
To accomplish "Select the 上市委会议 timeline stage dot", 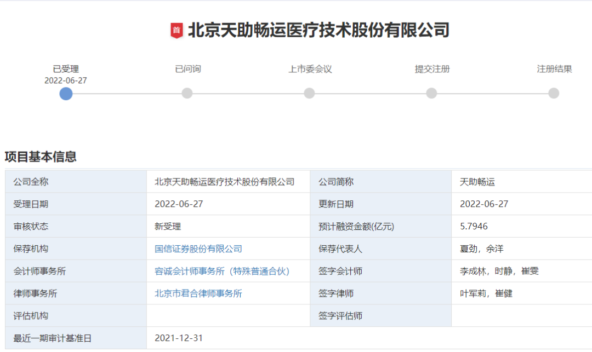I will [309, 93].
